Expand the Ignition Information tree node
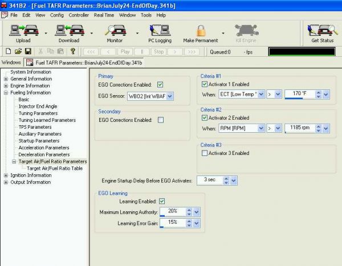 pyautogui.click(x=6, y=175)
